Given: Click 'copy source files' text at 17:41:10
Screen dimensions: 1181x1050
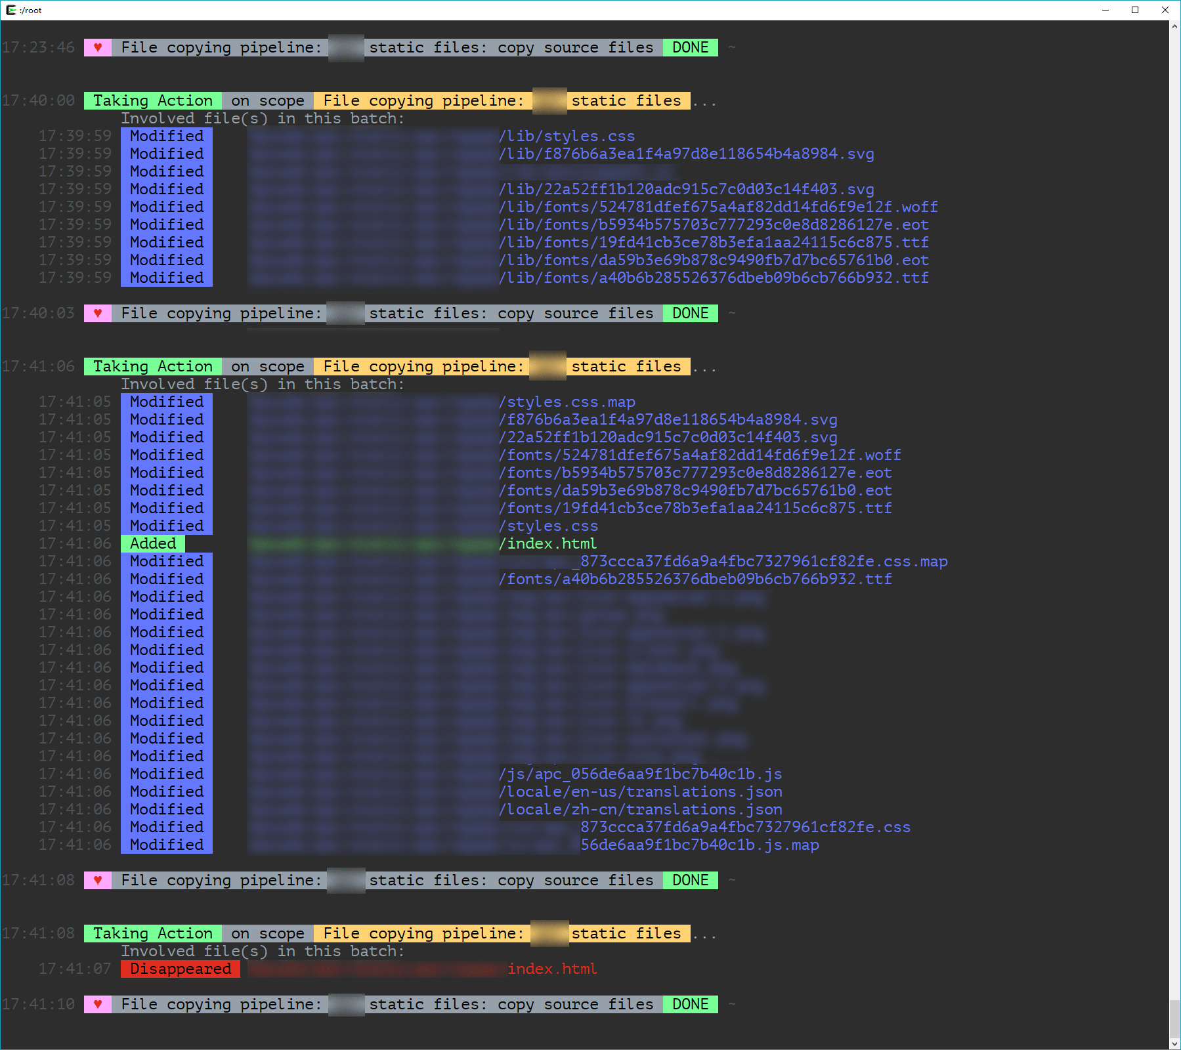Looking at the screenshot, I should (x=576, y=1004).
